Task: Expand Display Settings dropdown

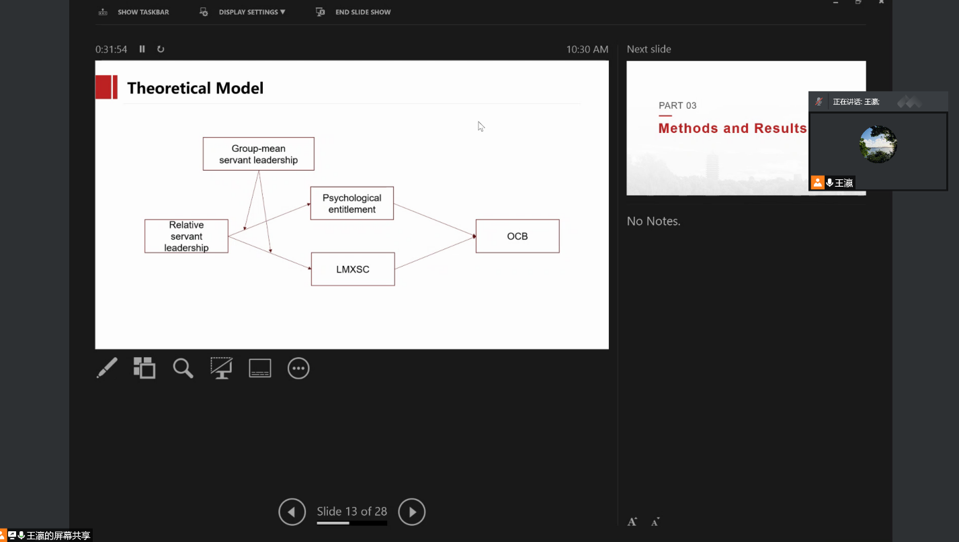Action: coord(243,12)
